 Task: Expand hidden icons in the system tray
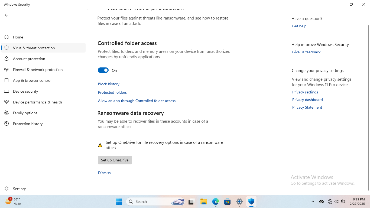pos(313,201)
